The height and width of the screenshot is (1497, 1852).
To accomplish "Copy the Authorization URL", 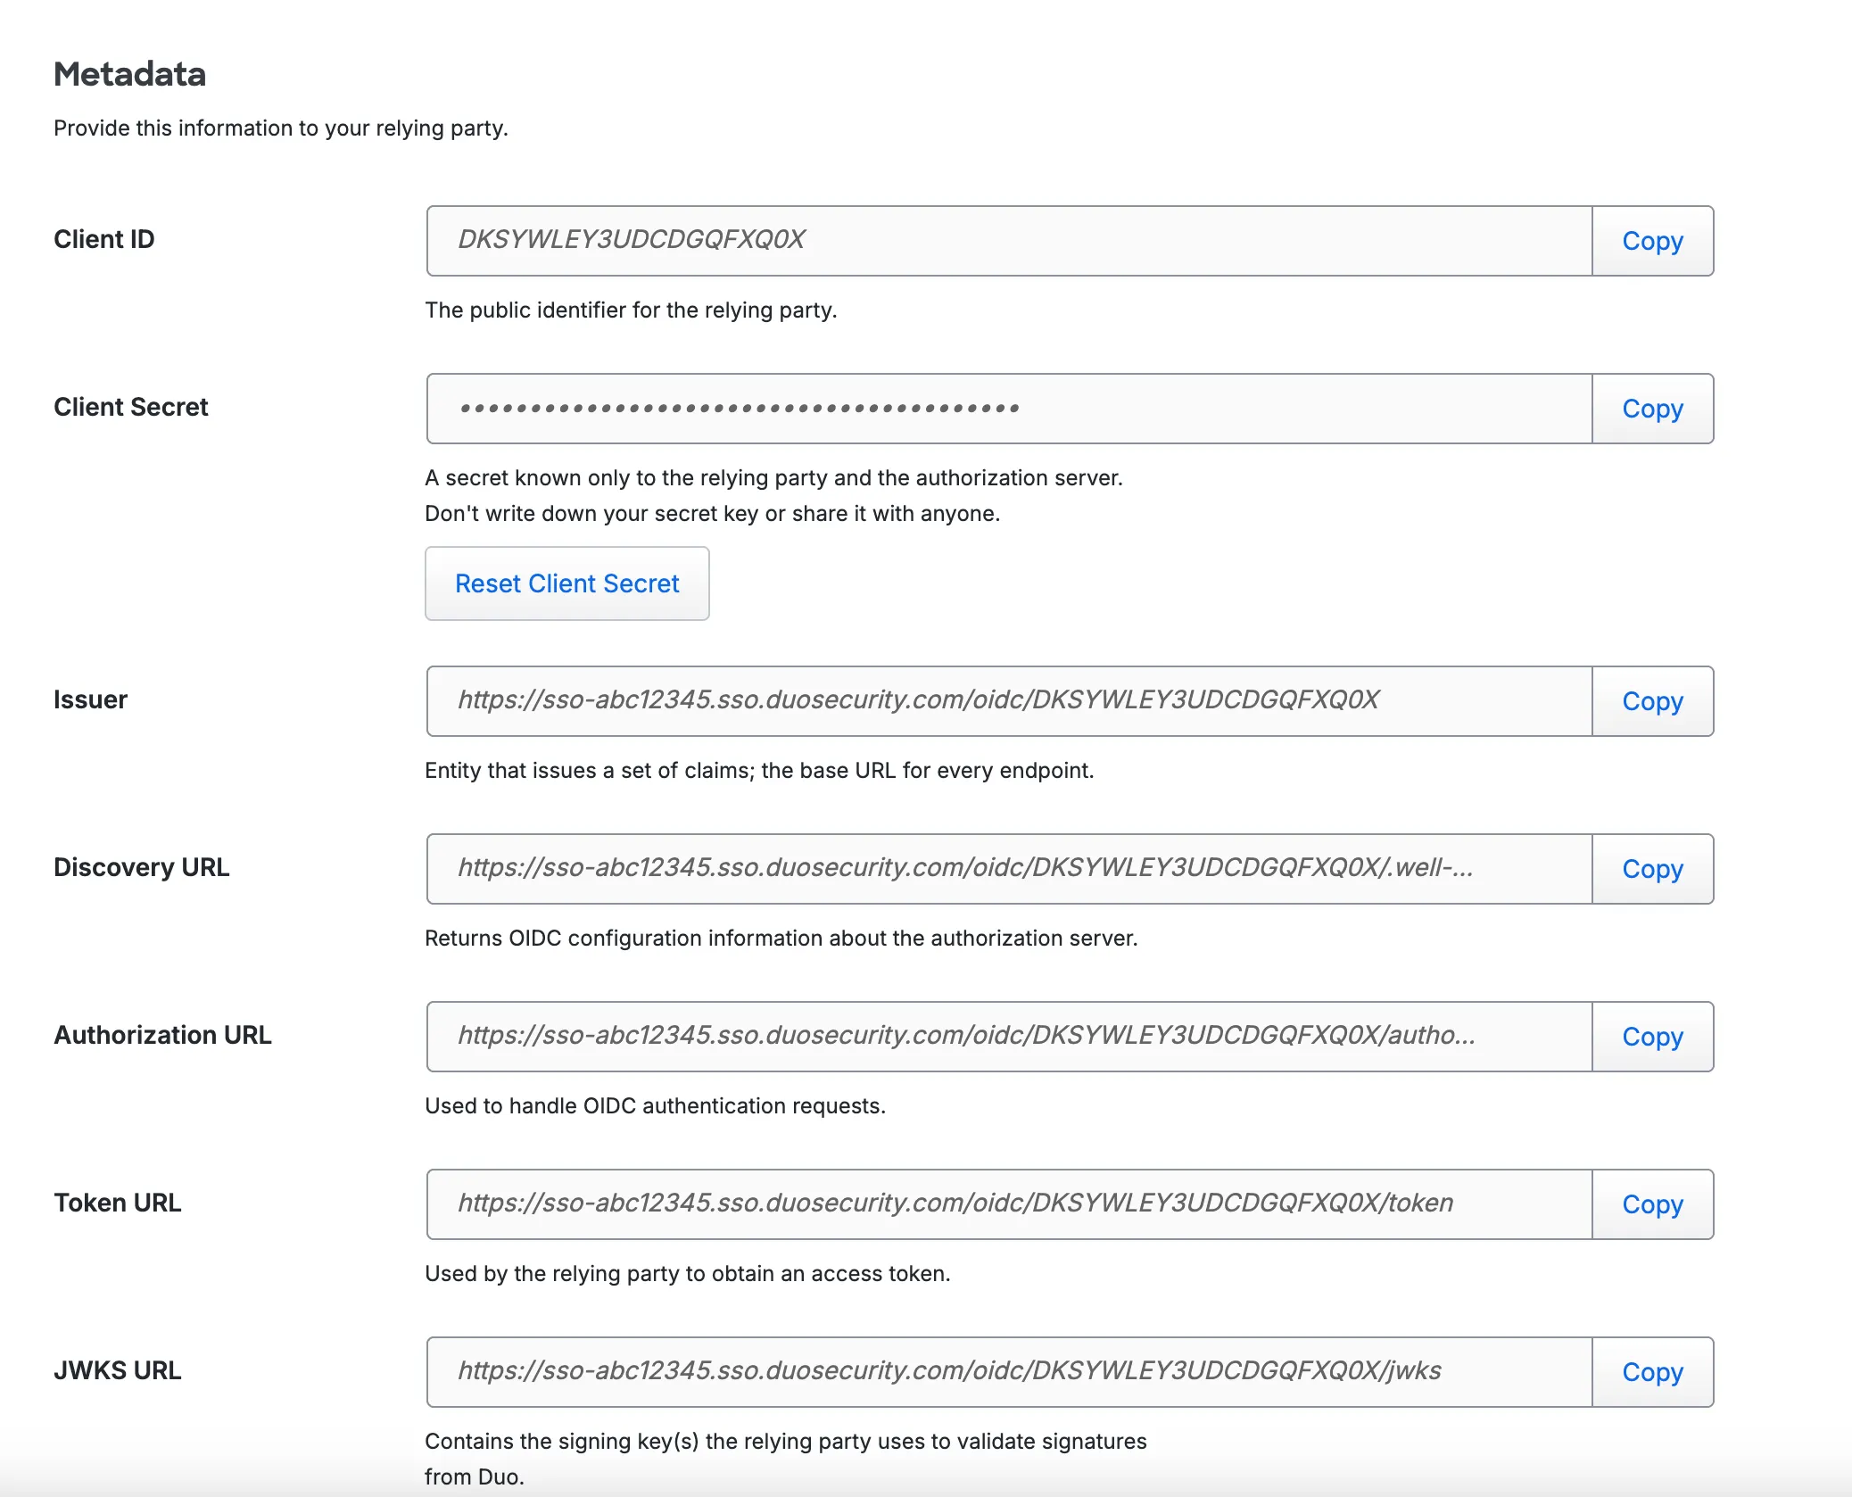I will [1651, 1037].
